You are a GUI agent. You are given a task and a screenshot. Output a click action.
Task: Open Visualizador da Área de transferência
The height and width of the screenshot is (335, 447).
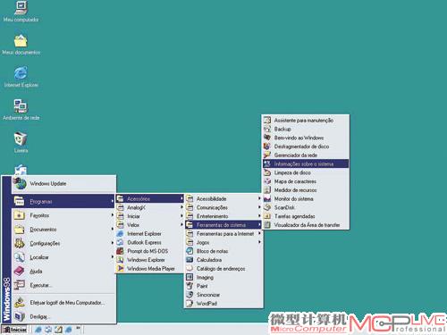tap(306, 225)
